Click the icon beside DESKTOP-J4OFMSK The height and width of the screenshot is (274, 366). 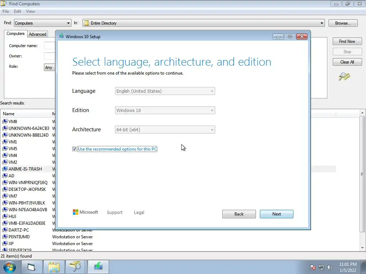(x=5, y=189)
